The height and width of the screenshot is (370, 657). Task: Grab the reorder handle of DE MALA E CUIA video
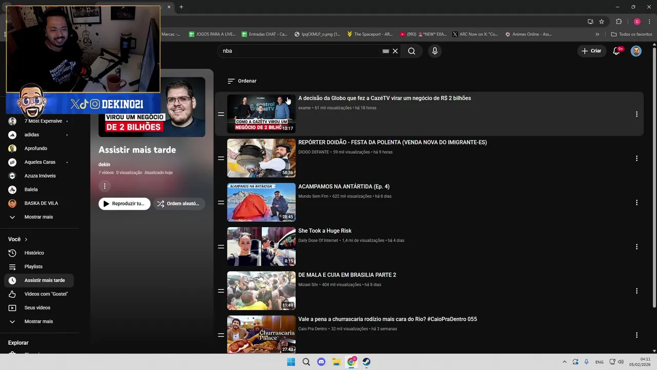click(x=221, y=291)
